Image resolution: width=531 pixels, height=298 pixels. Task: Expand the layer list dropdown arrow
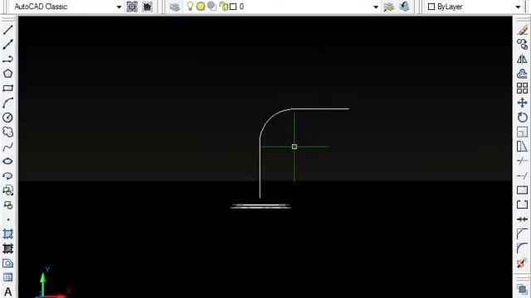(376, 7)
